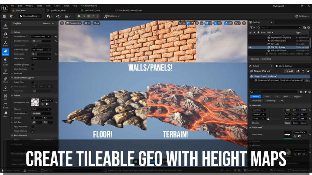
Task: Open camera speed setting in viewport
Action: pyautogui.click(x=237, y=23)
